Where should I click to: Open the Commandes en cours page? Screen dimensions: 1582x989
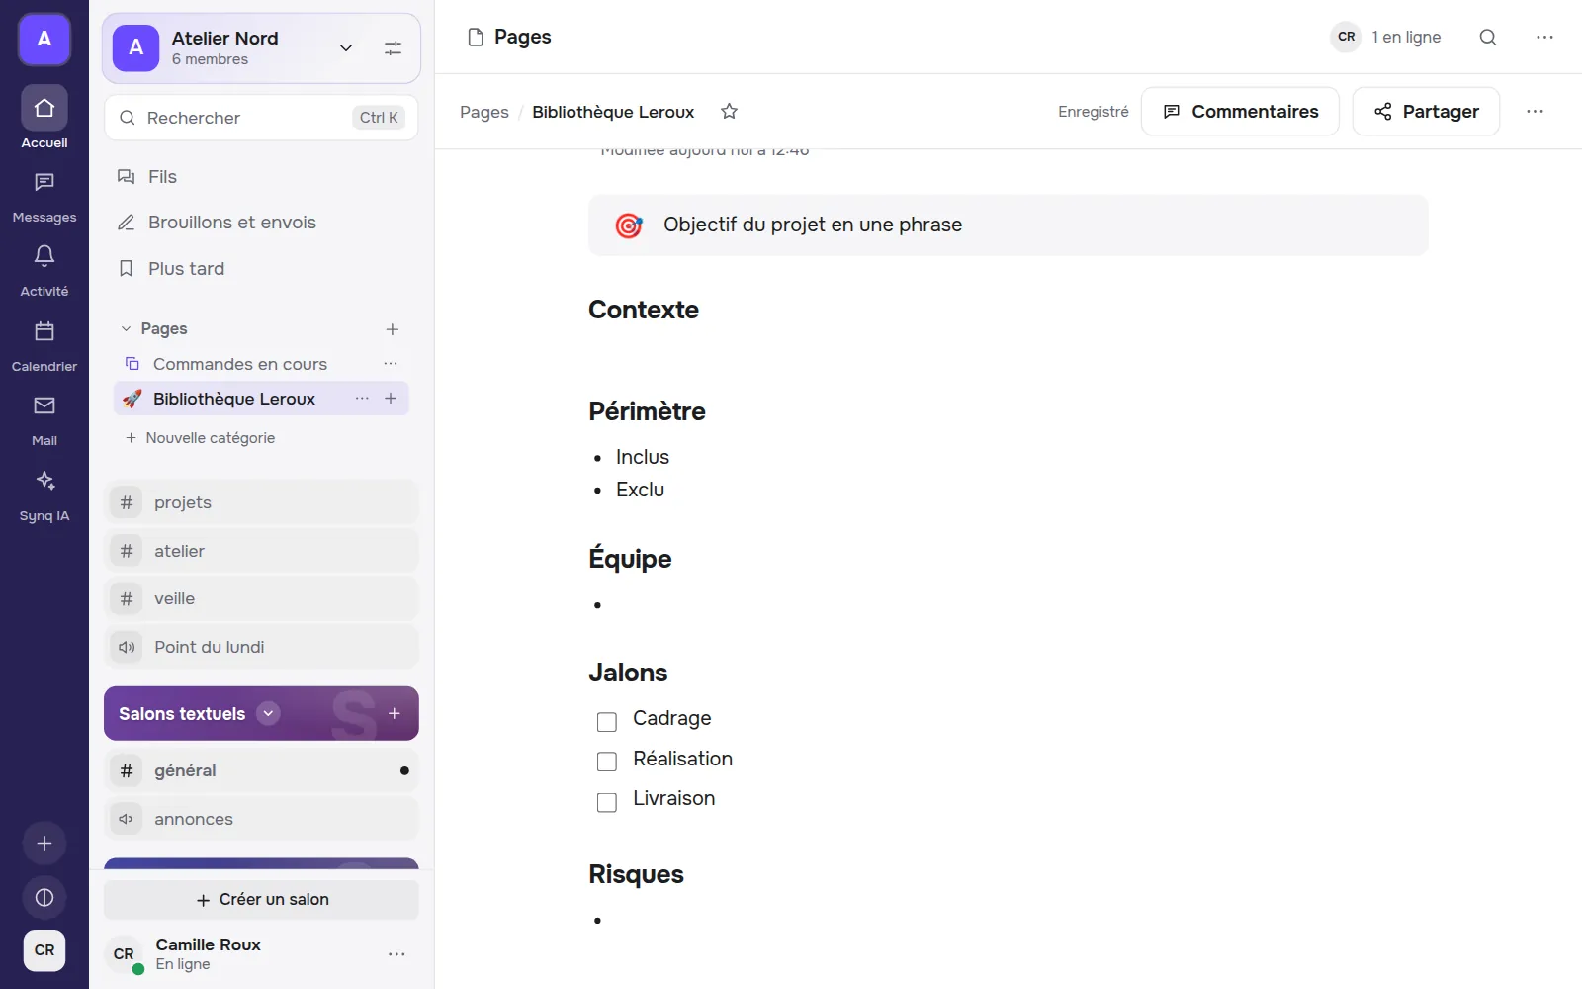coord(240,364)
